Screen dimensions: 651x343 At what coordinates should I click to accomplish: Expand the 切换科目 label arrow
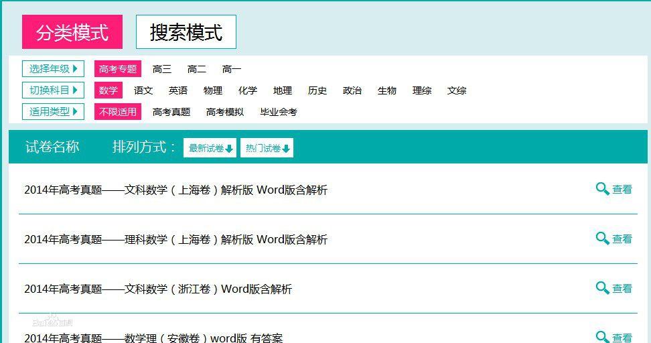pos(76,90)
